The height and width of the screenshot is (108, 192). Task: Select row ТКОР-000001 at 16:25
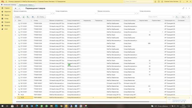[102, 95]
